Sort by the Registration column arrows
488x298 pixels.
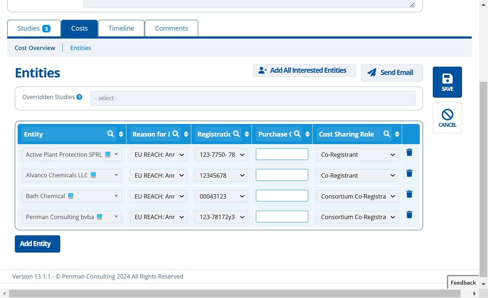(247, 134)
